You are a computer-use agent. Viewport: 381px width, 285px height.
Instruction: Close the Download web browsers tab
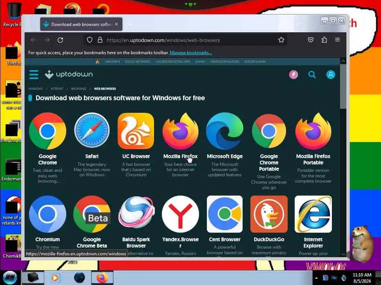point(116,24)
